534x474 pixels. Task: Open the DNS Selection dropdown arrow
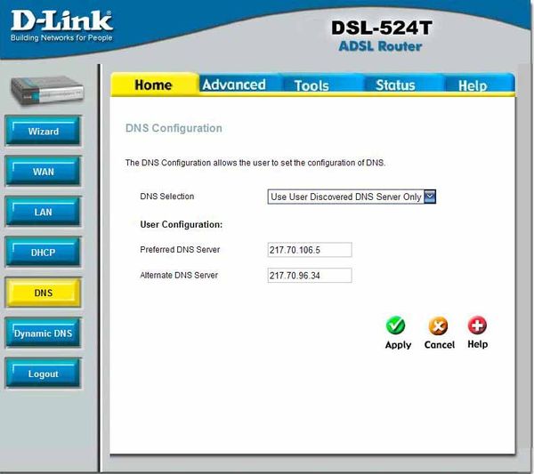430,197
